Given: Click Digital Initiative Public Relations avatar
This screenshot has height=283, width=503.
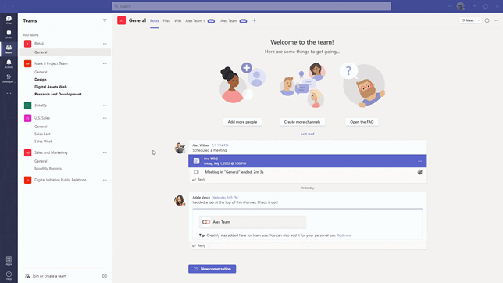Looking at the screenshot, I should point(27,180).
